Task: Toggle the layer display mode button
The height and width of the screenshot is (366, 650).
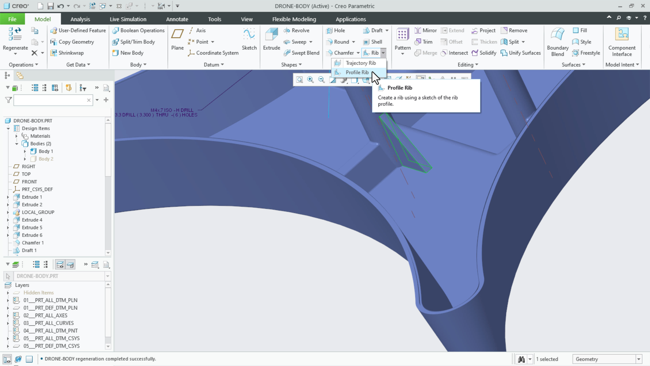Action: (x=60, y=264)
